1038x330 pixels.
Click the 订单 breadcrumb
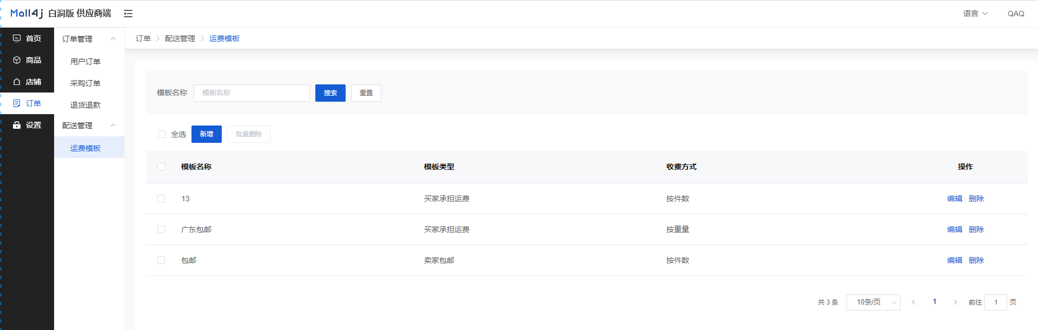tap(143, 38)
